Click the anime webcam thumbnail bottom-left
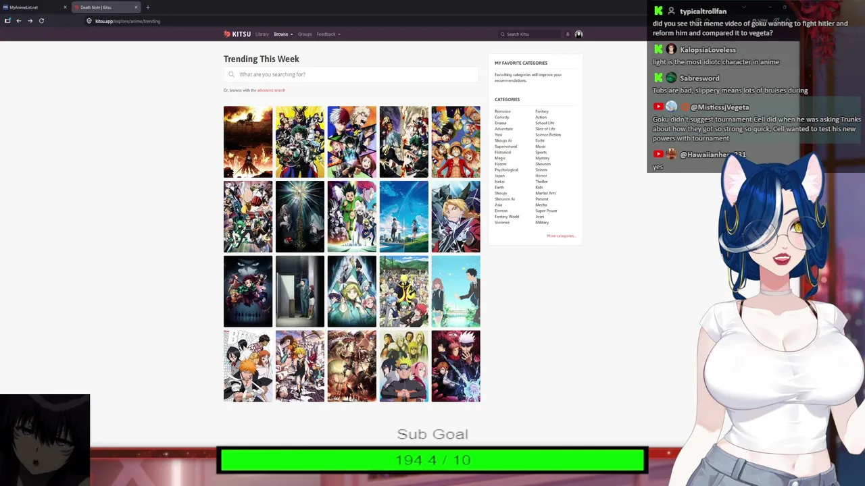865x486 pixels. (45, 439)
